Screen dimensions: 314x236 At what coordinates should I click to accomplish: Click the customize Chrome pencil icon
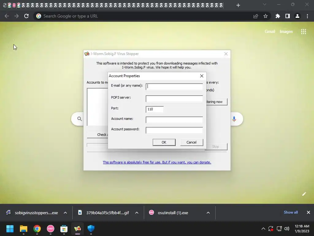click(304, 194)
